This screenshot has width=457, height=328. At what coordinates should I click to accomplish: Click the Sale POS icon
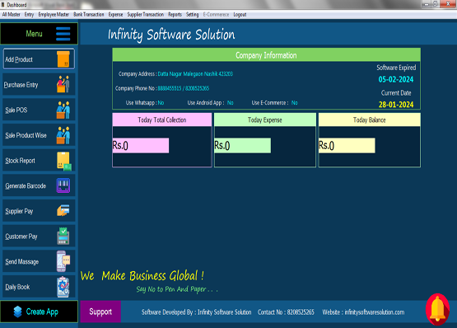[x=63, y=110]
